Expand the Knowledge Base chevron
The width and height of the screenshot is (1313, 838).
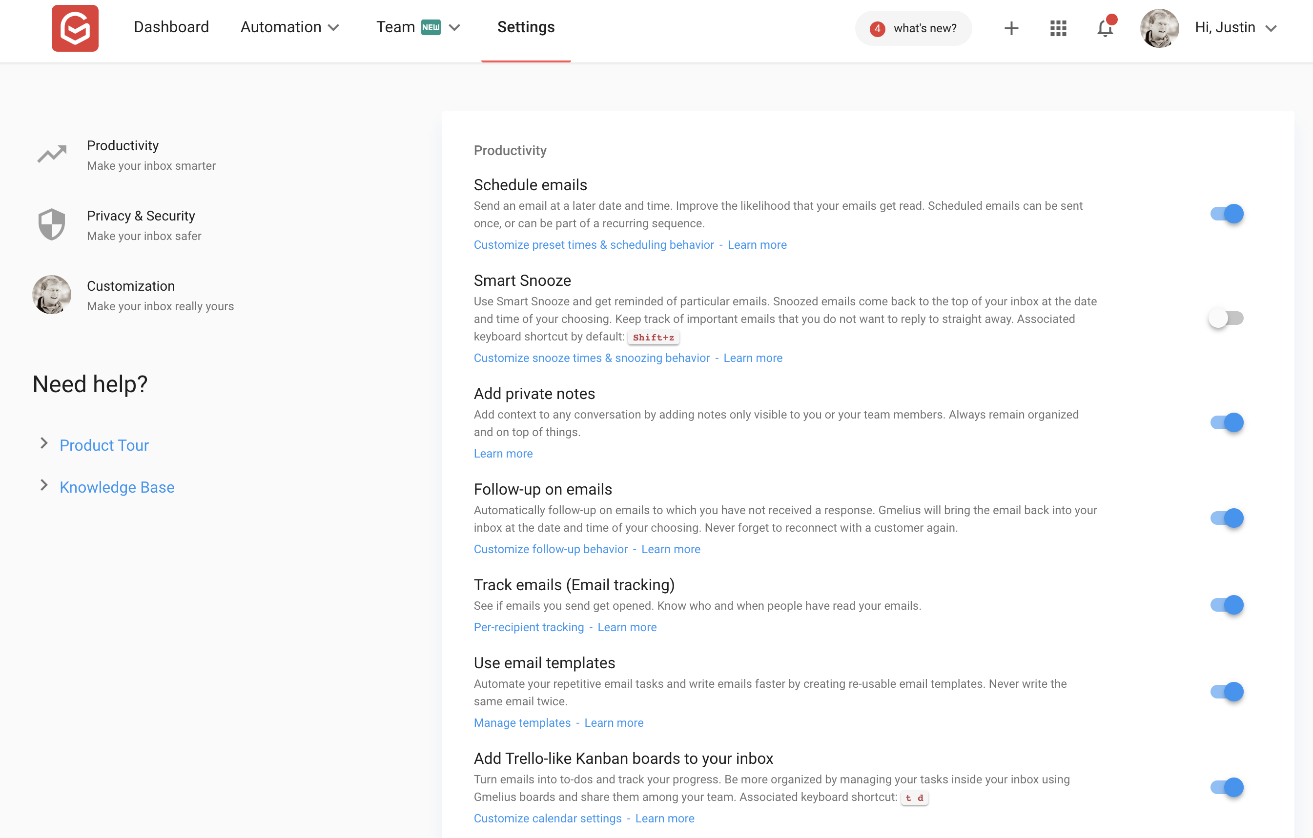tap(44, 485)
